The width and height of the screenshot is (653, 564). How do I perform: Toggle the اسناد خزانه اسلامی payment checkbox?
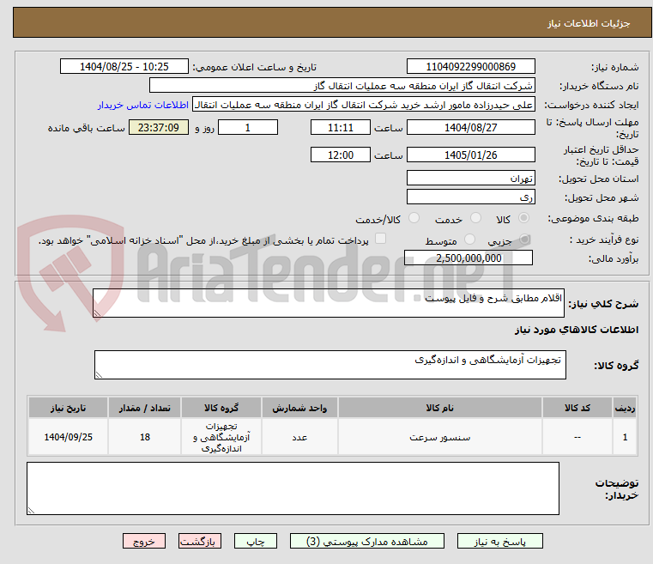[x=380, y=239]
